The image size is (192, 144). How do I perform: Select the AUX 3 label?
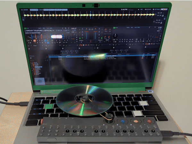click(x=121, y=50)
